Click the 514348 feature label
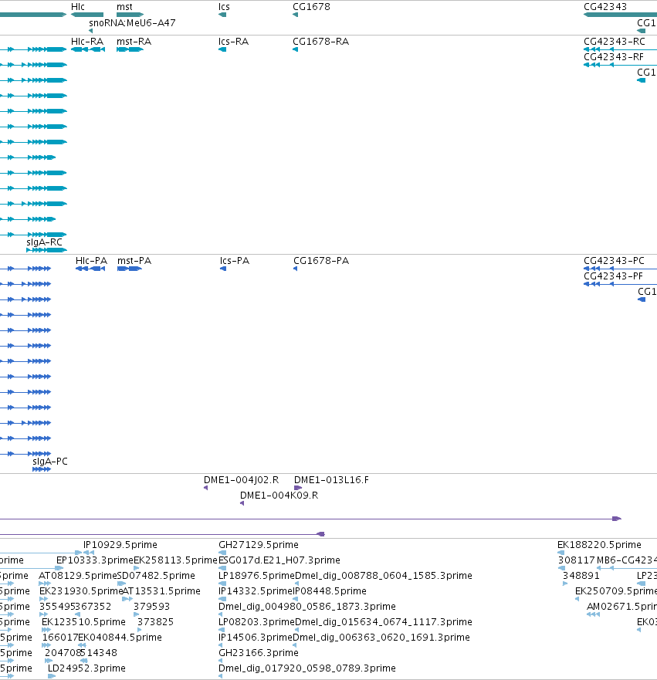Image resolution: width=657 pixels, height=680 pixels. coord(99,653)
